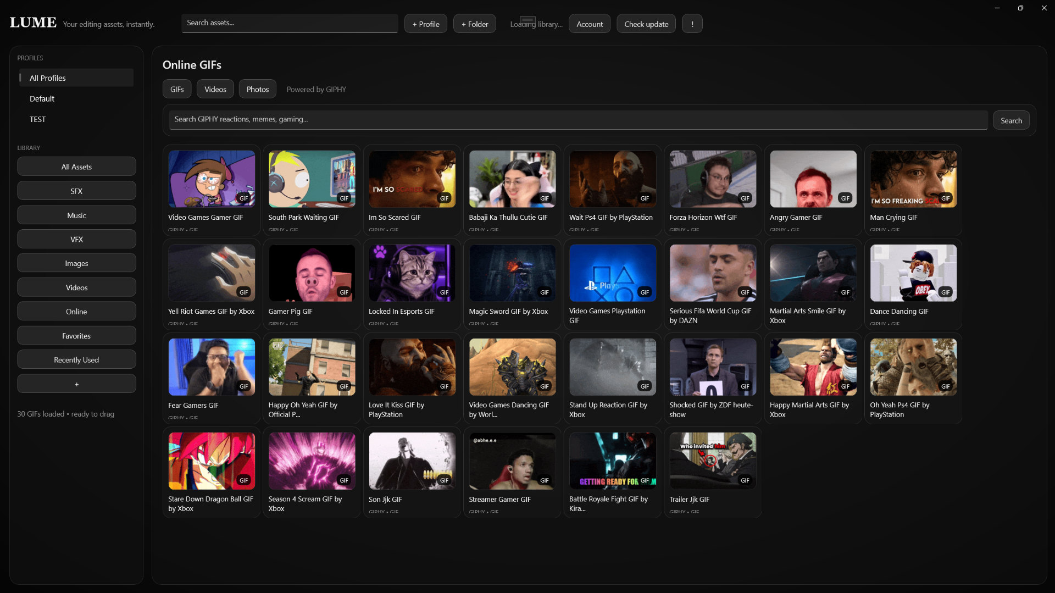Click the GIPHY Search button
This screenshot has width=1055, height=593.
[1011, 120]
